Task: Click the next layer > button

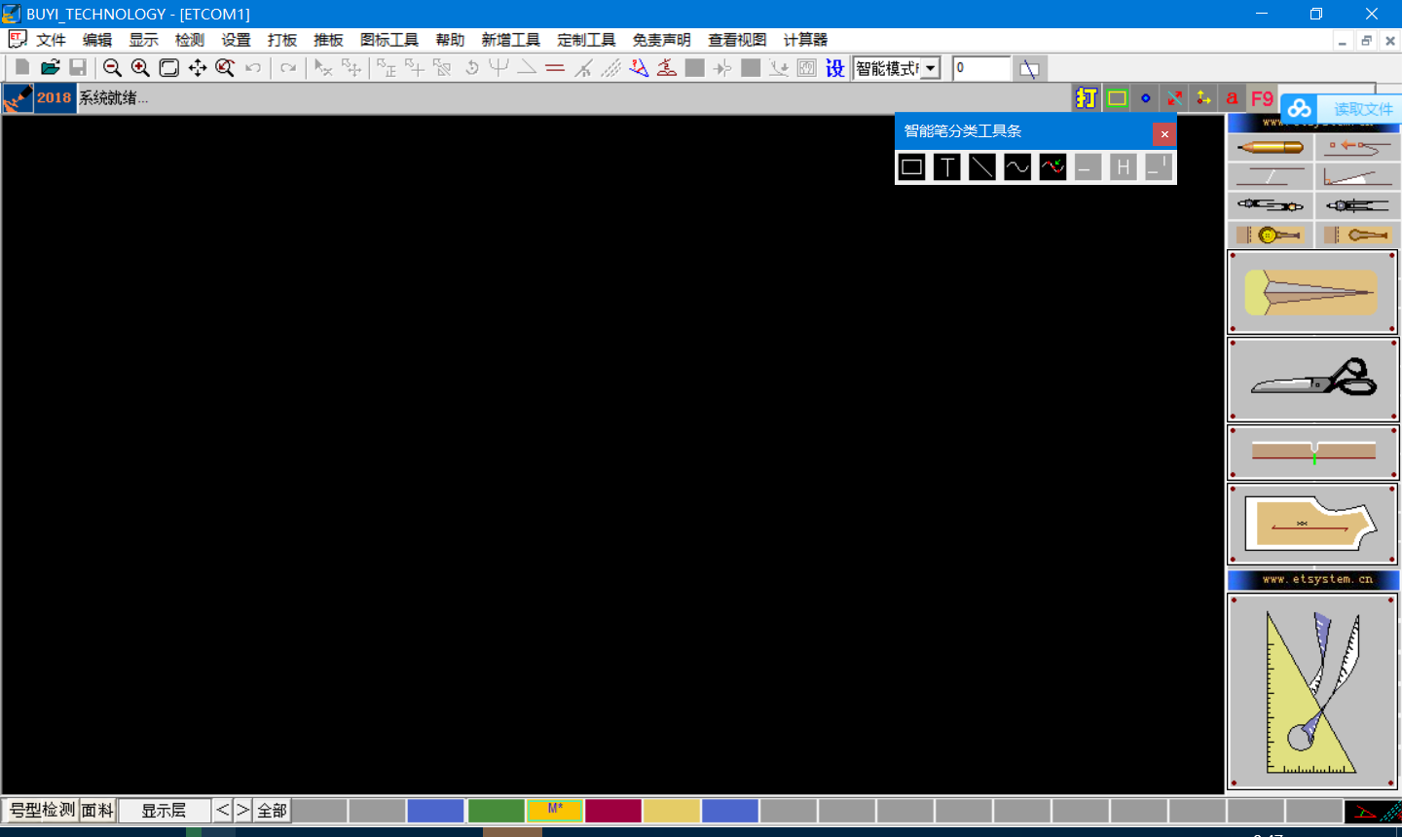Action: [242, 810]
